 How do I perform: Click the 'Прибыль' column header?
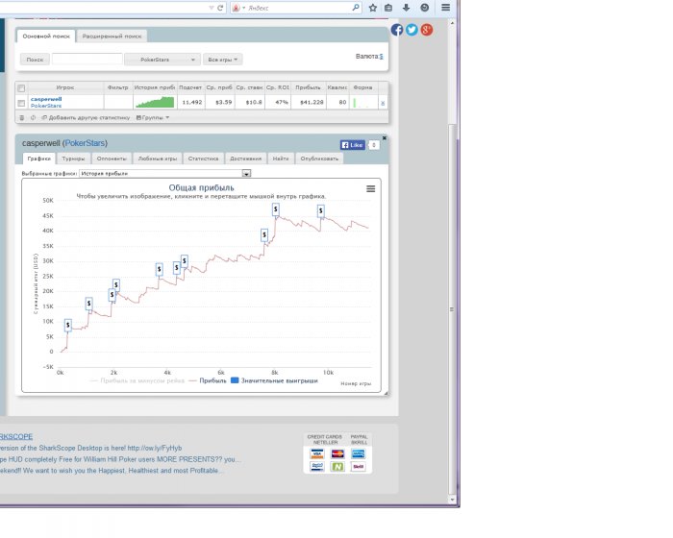click(x=309, y=87)
